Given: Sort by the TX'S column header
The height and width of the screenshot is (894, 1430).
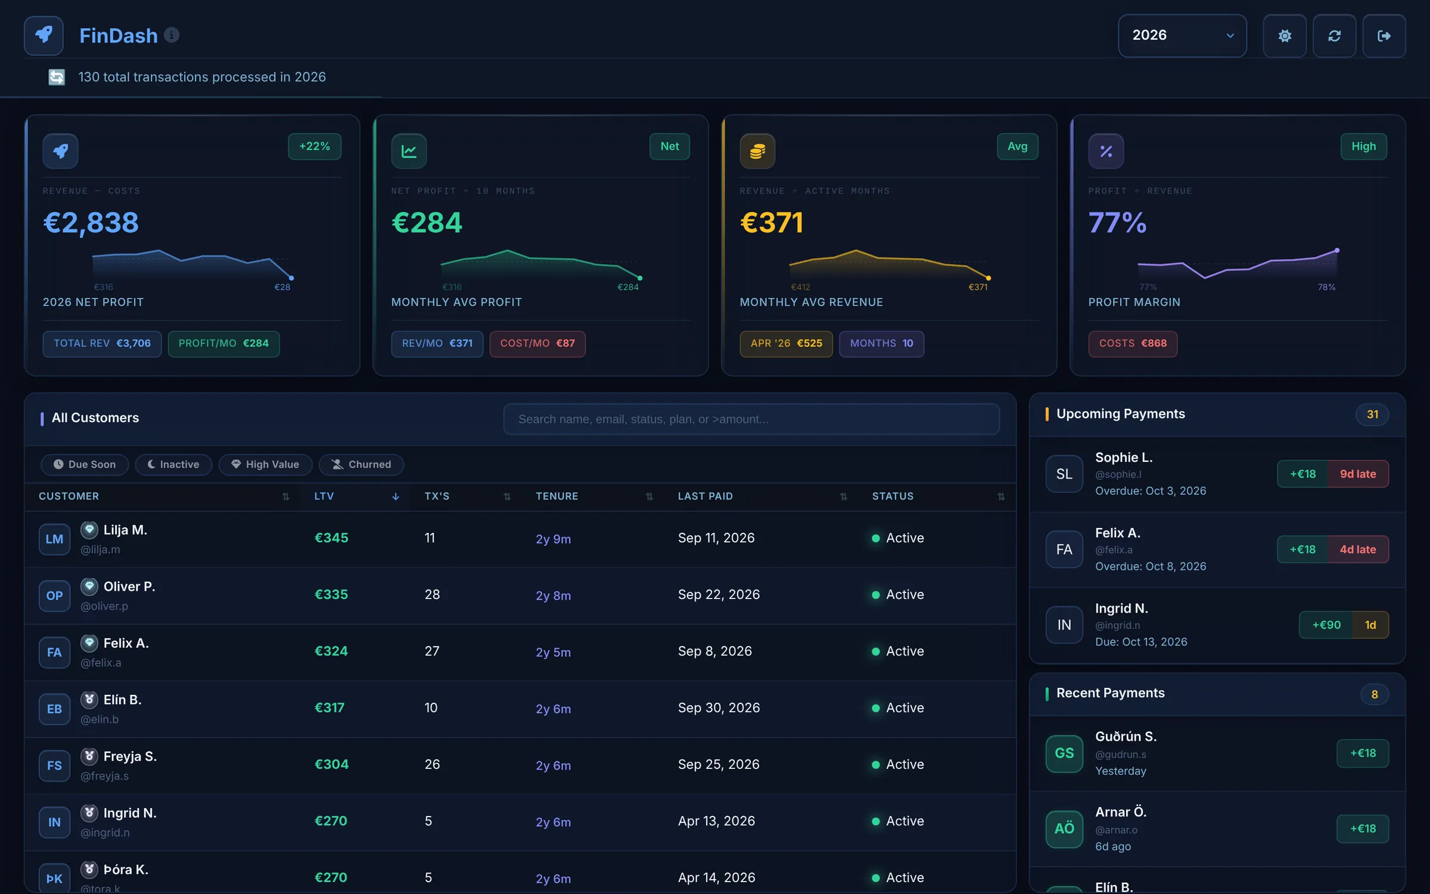Looking at the screenshot, I should [467, 496].
